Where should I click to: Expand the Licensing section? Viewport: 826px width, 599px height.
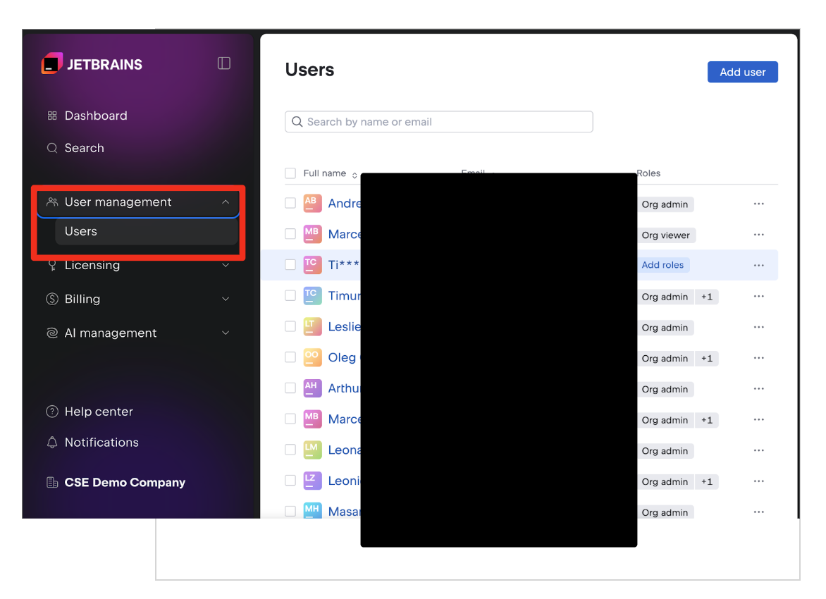click(x=225, y=266)
